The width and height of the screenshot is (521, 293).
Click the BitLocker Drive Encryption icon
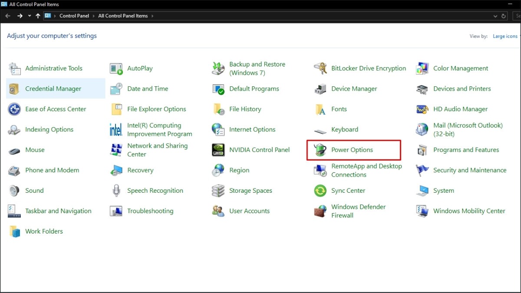320,69
